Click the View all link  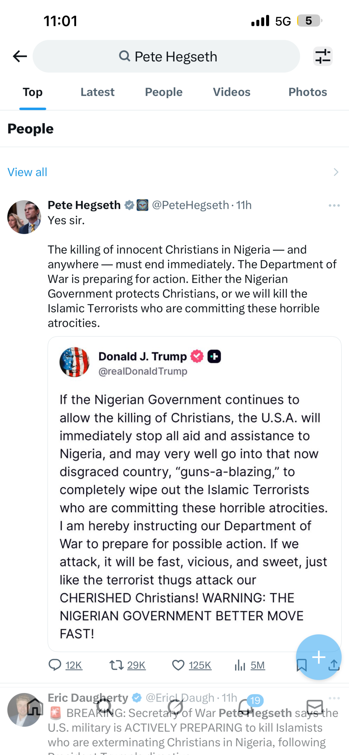(27, 172)
